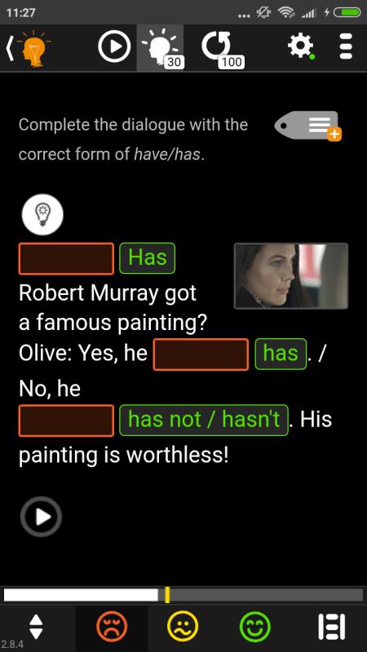
Task: Rate with the red sad face
Action: 112,627
